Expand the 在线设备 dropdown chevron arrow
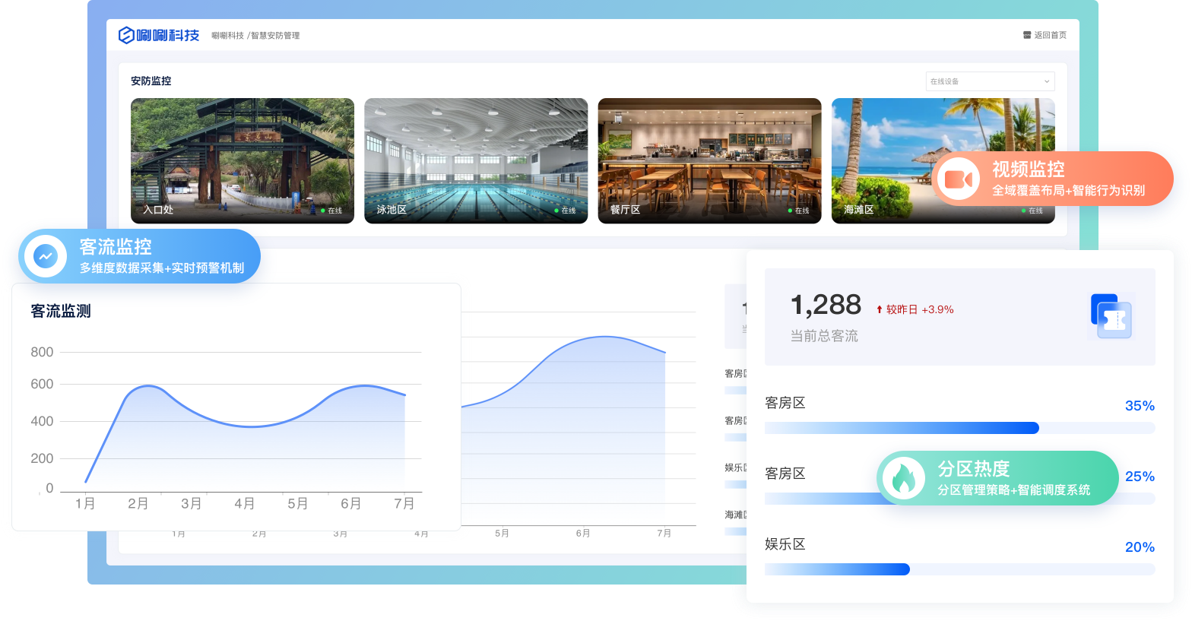 coord(1047,81)
